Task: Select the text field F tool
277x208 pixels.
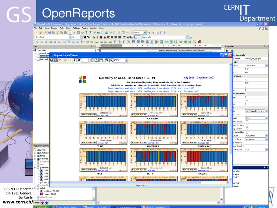Action: 90,32
